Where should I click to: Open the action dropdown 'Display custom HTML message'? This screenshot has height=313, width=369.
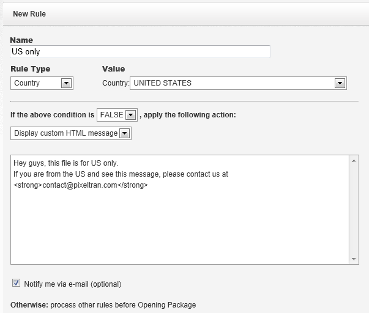pos(71,133)
